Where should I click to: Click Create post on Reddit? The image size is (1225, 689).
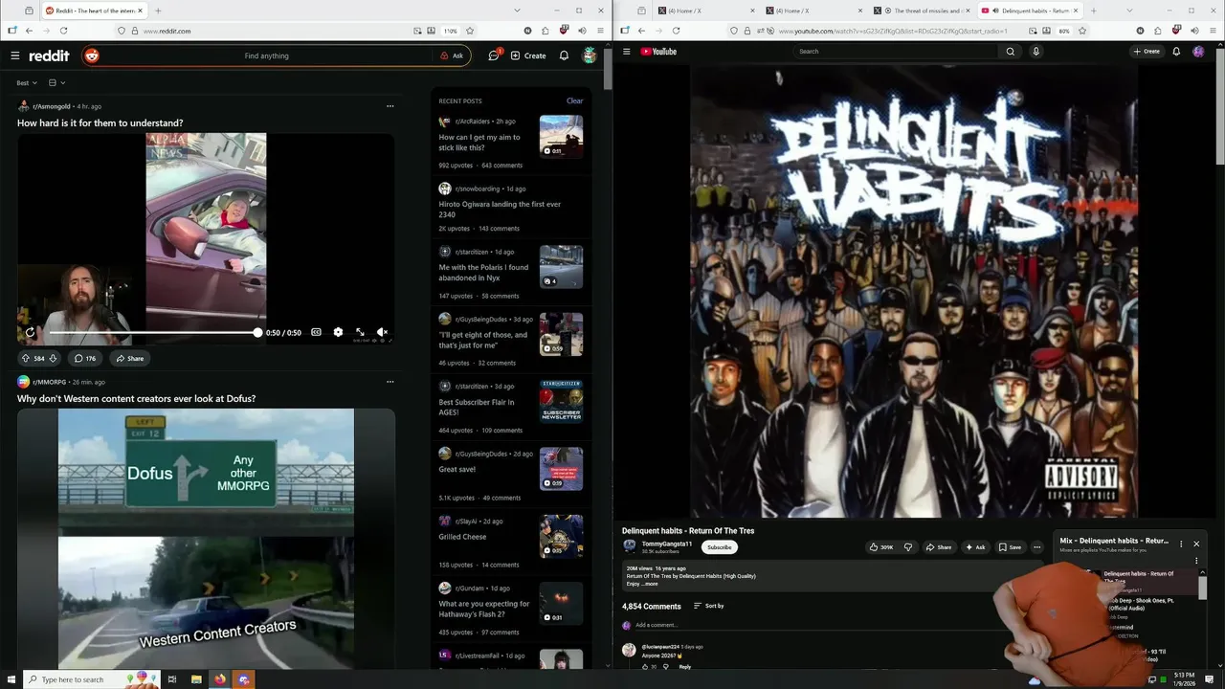[528, 56]
